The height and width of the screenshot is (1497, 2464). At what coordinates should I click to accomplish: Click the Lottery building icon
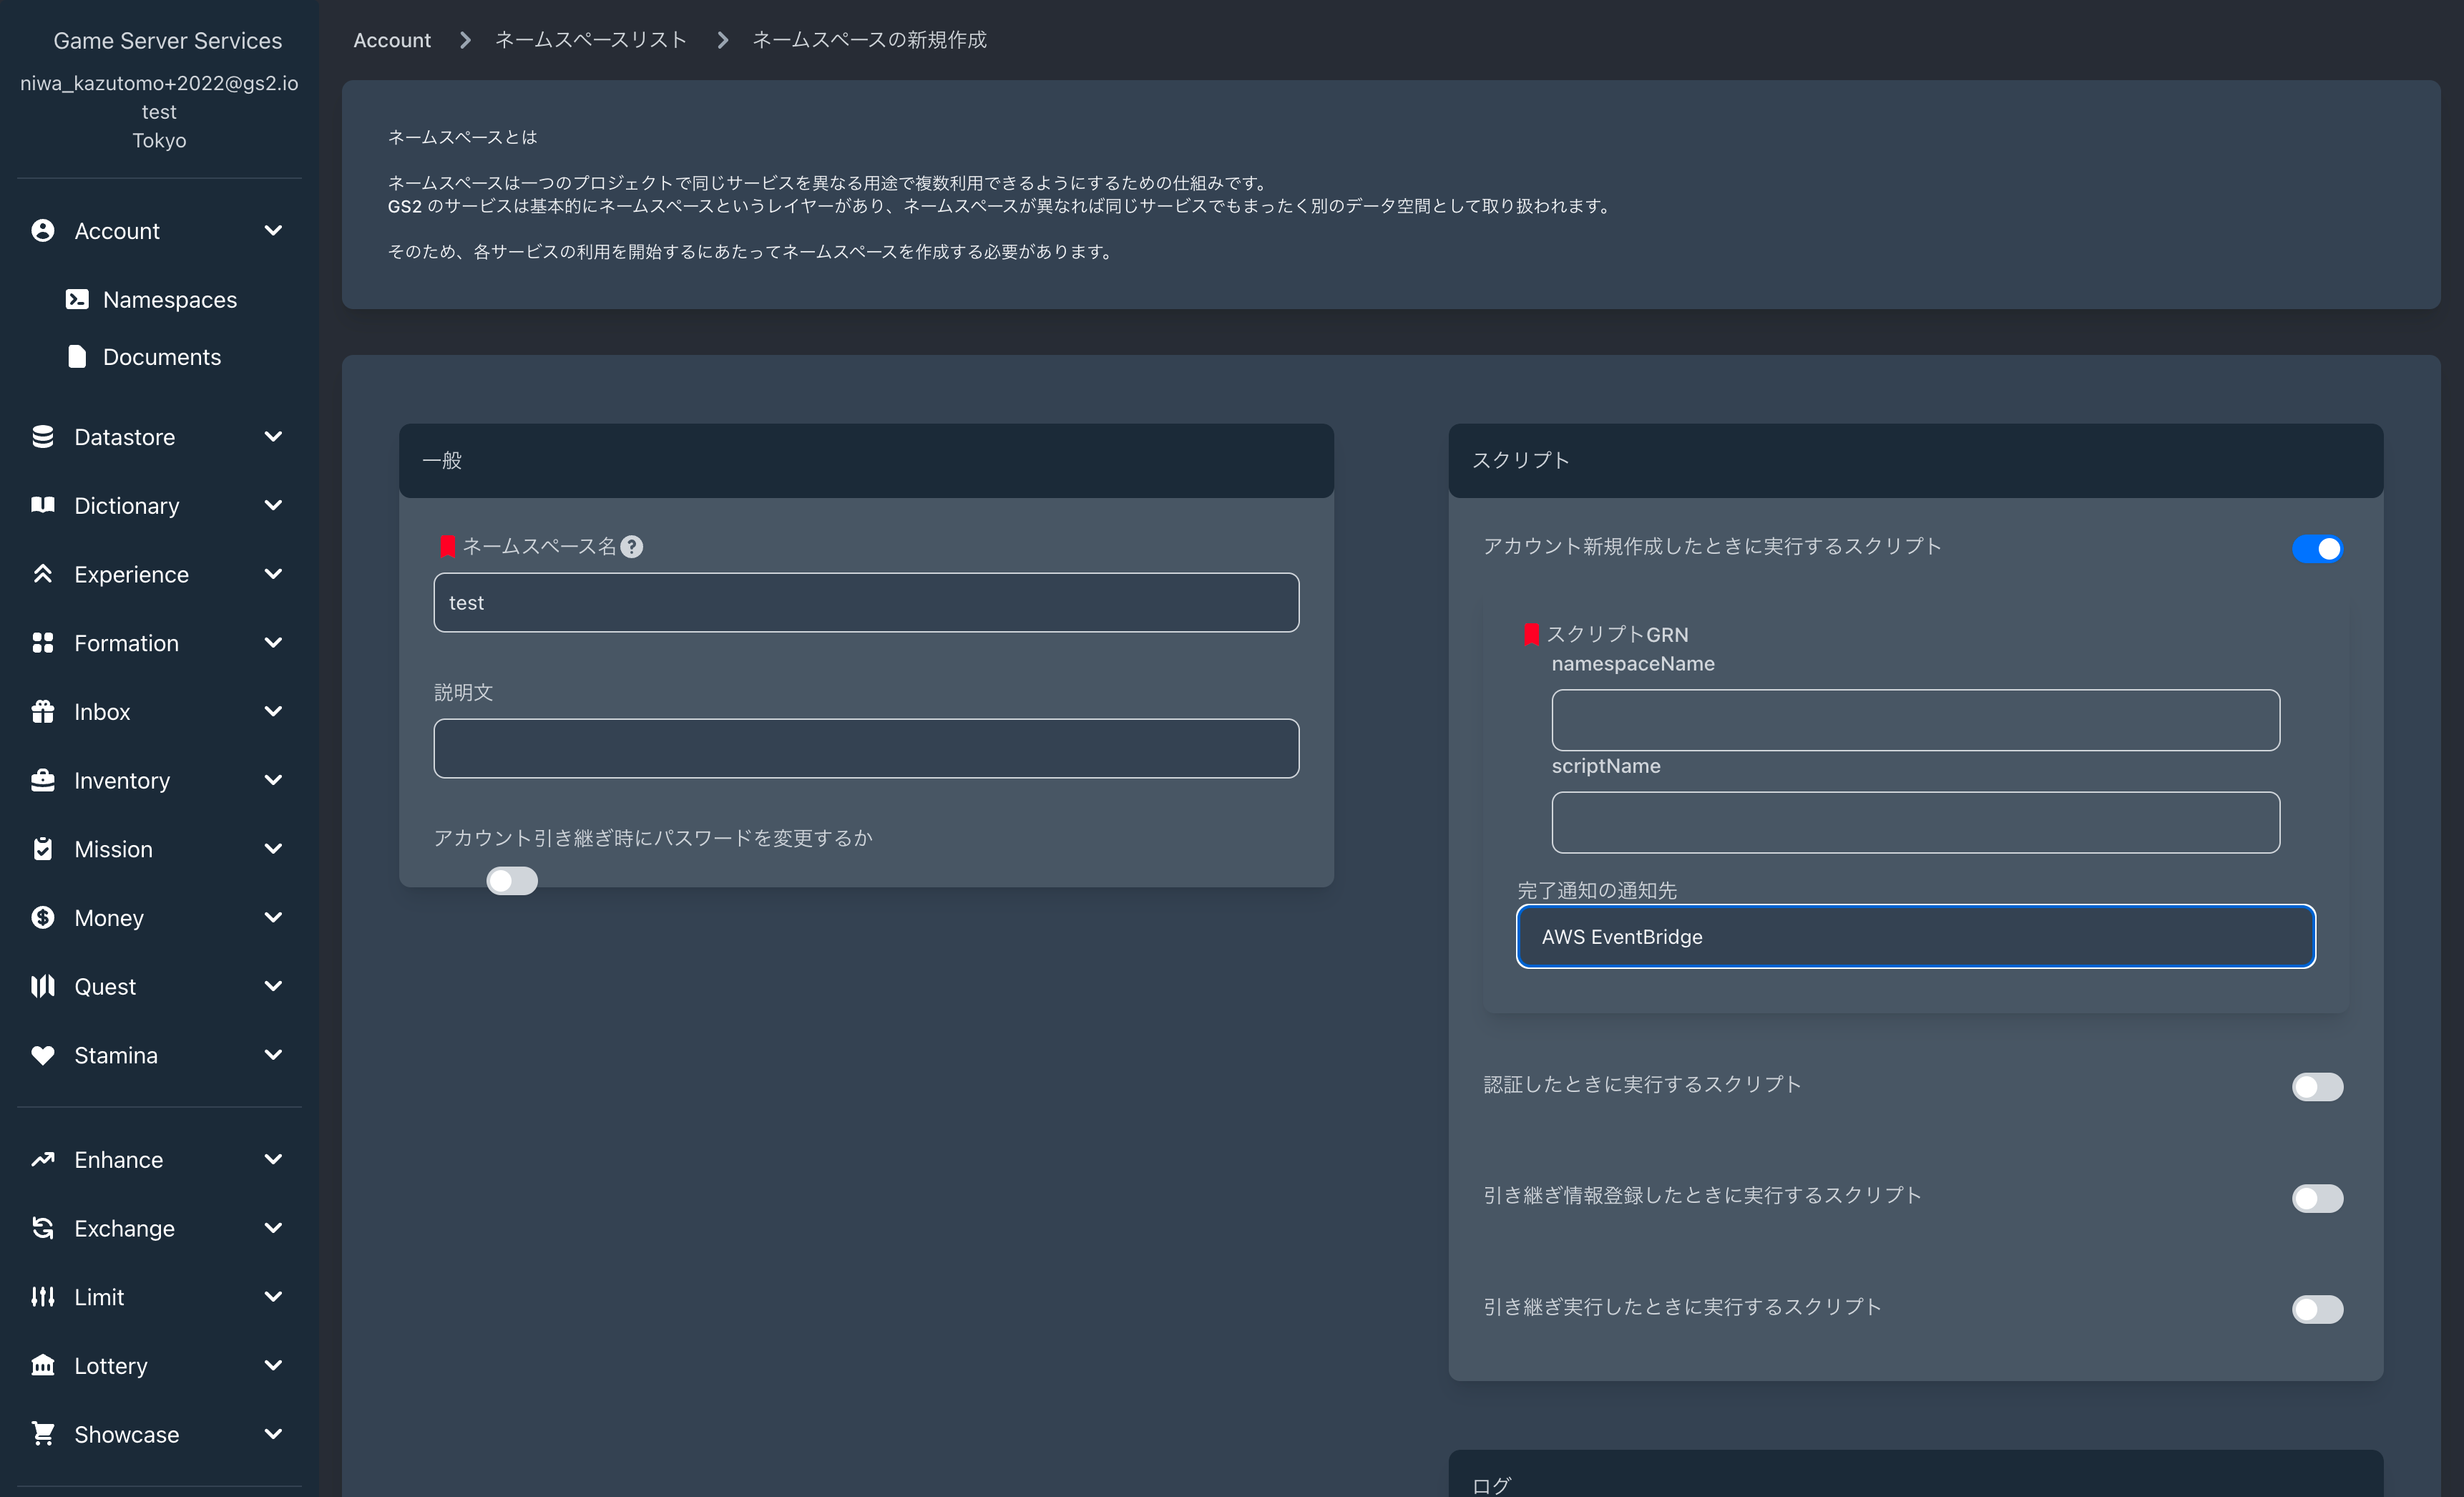43,1366
